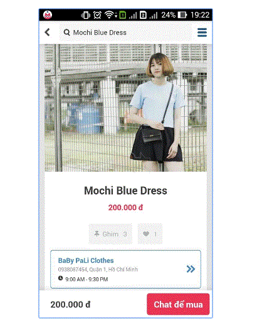This screenshot has width=262, height=323.
Task: Tap the Mochi Blue Dress product title
Action: (125, 191)
